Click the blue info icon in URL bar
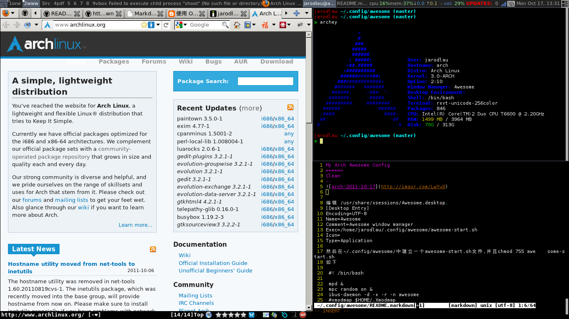569x319 pixels. [151, 25]
